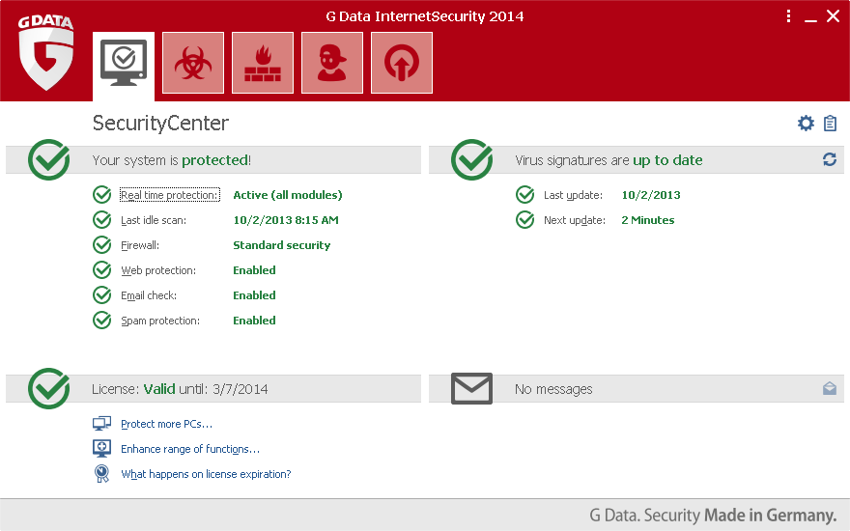Open the Firewall brick wall tab
Viewport: 850px width, 531px height.
pyautogui.click(x=263, y=63)
